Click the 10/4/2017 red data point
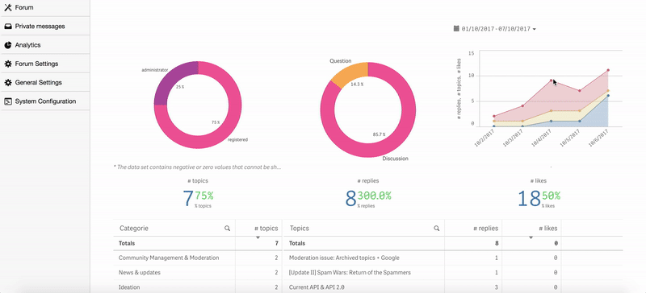646x293 pixels. pyautogui.click(x=551, y=80)
